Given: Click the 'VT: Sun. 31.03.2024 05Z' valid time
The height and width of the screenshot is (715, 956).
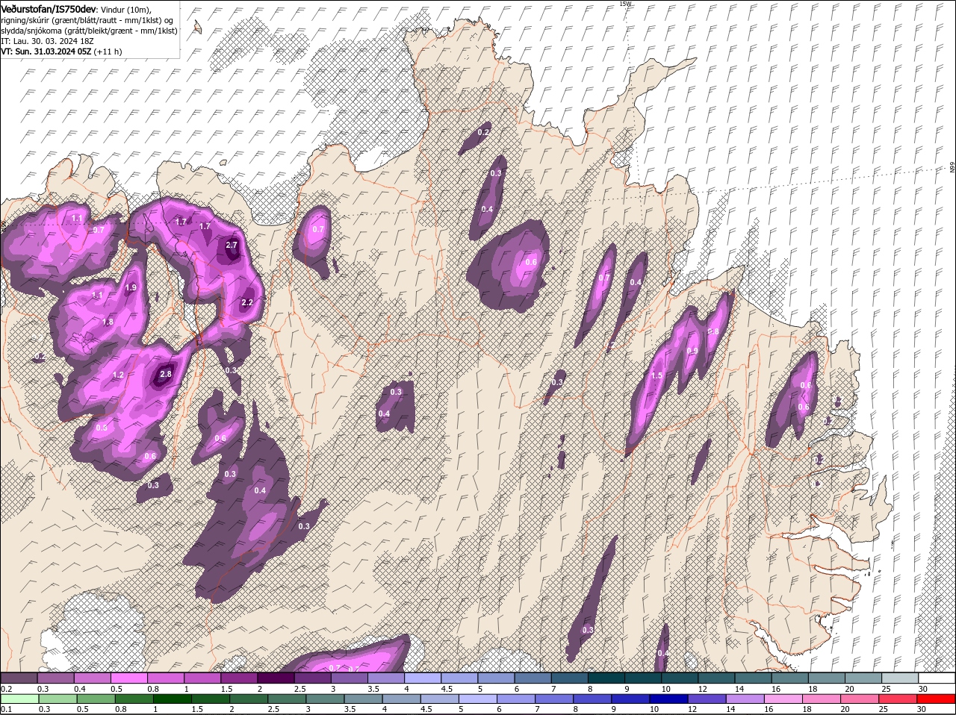Looking at the screenshot, I should coord(46,51).
